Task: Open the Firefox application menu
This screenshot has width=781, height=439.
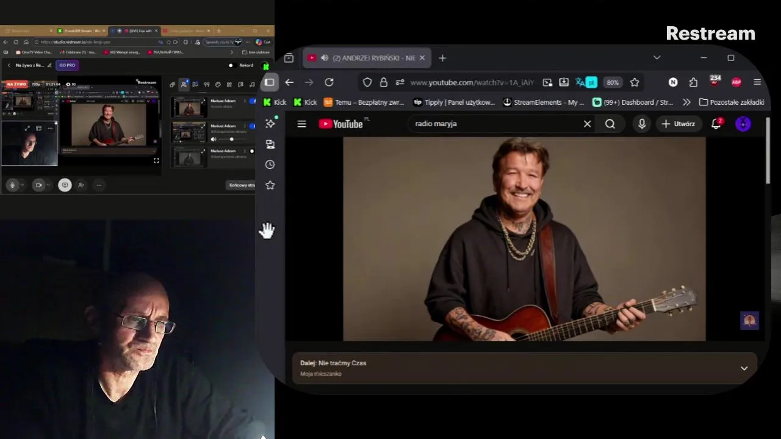Action: point(757,82)
